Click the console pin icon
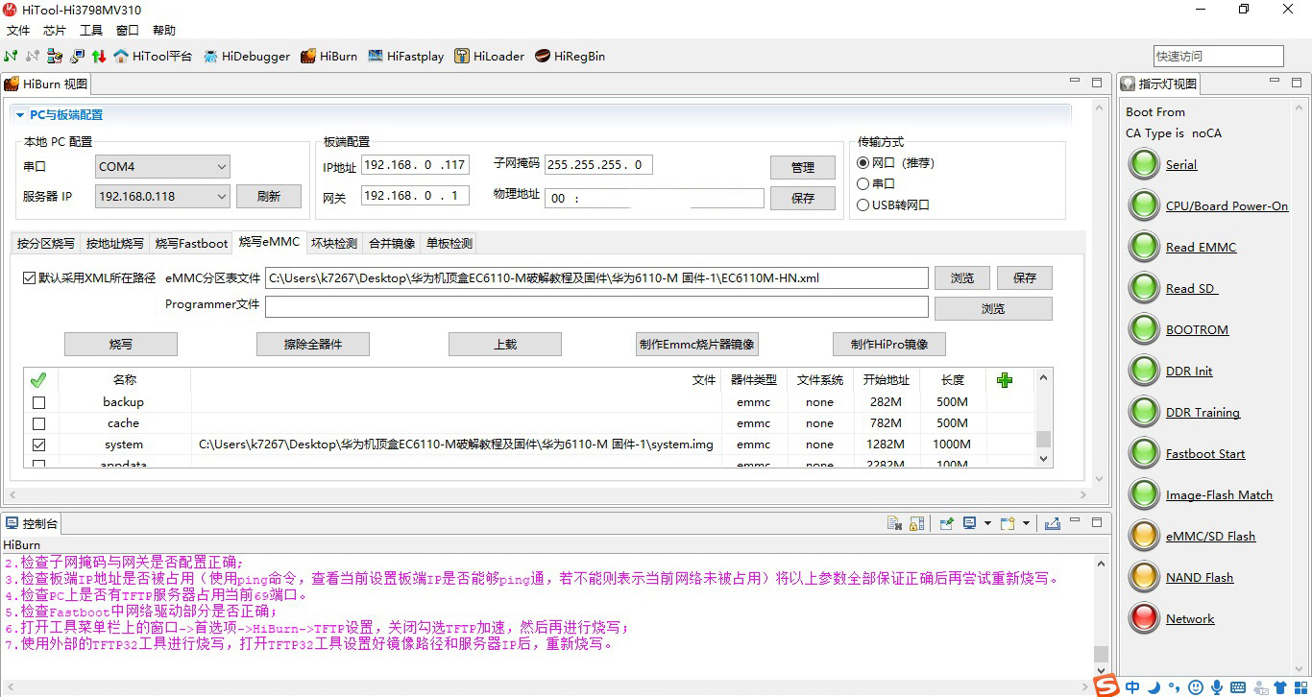The height and width of the screenshot is (697, 1312). click(947, 523)
